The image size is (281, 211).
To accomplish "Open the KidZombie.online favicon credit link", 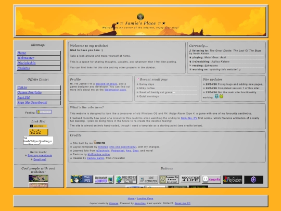I will point(98,154).
